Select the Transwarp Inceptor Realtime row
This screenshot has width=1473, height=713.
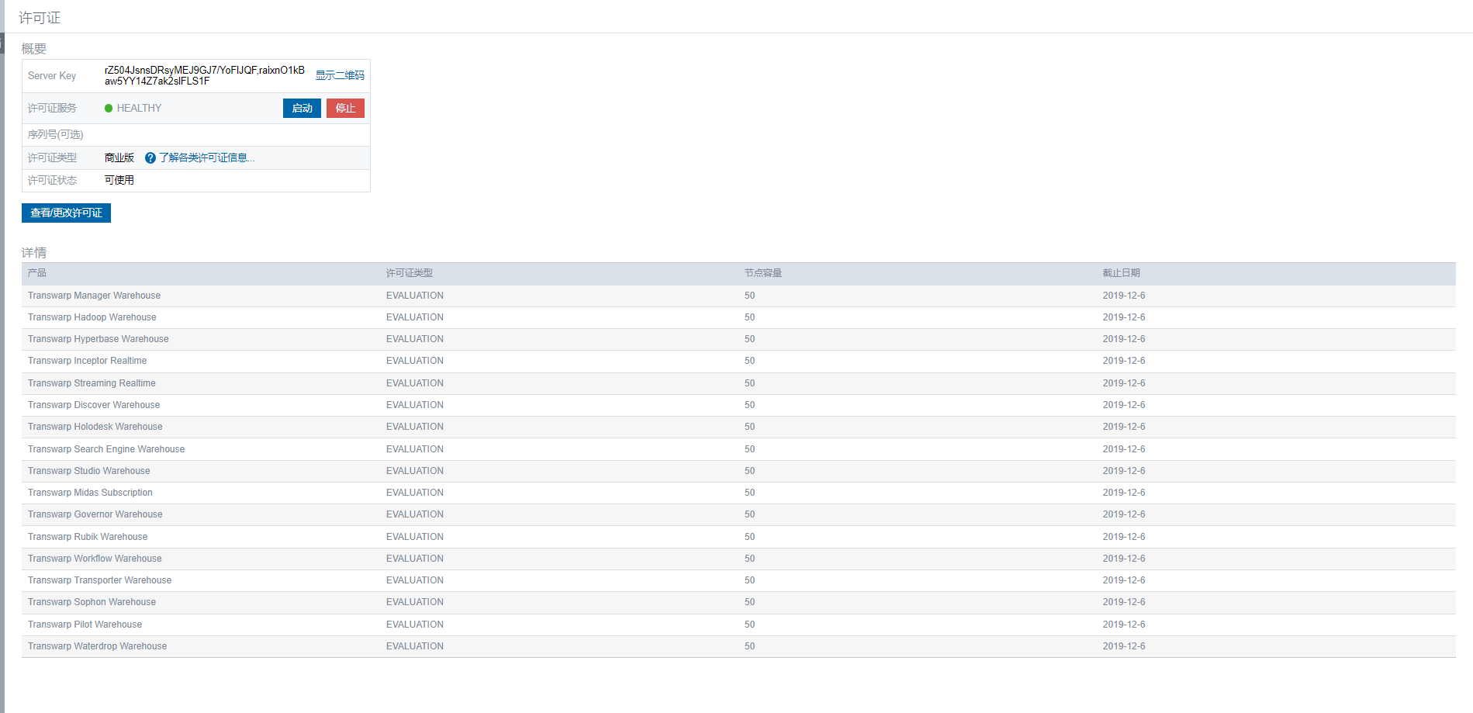tap(87, 361)
